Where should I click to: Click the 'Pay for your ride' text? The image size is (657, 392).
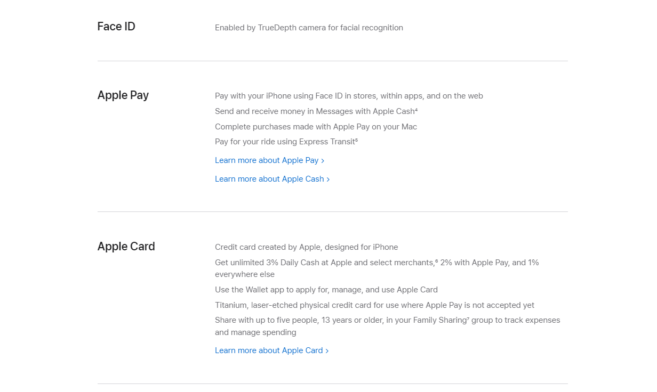[285, 142]
